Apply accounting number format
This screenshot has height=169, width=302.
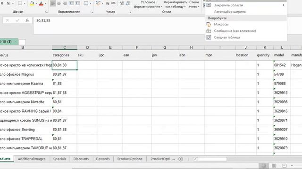click(x=98, y=3)
